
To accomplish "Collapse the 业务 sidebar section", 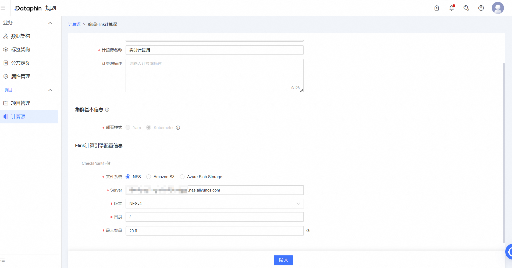I will click(x=50, y=23).
